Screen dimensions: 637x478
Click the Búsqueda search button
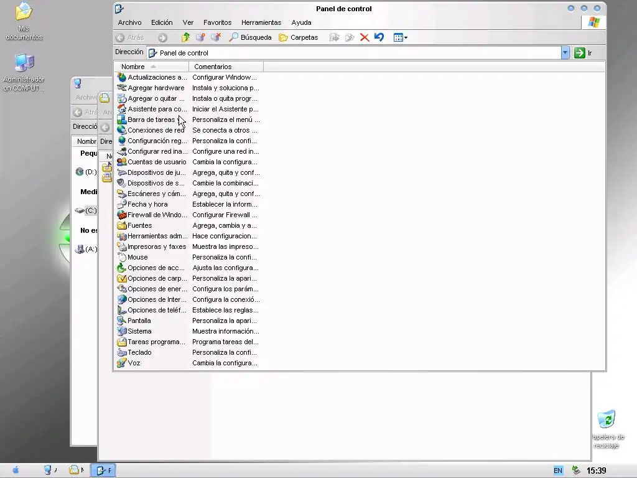pos(250,37)
